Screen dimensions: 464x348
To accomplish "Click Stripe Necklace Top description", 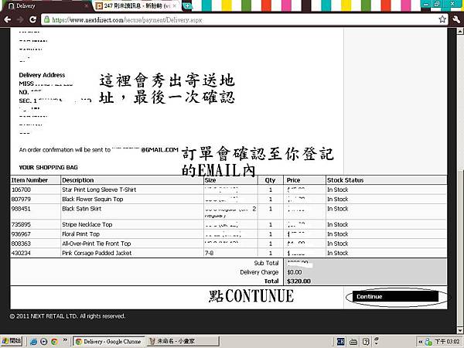I will (87, 224).
